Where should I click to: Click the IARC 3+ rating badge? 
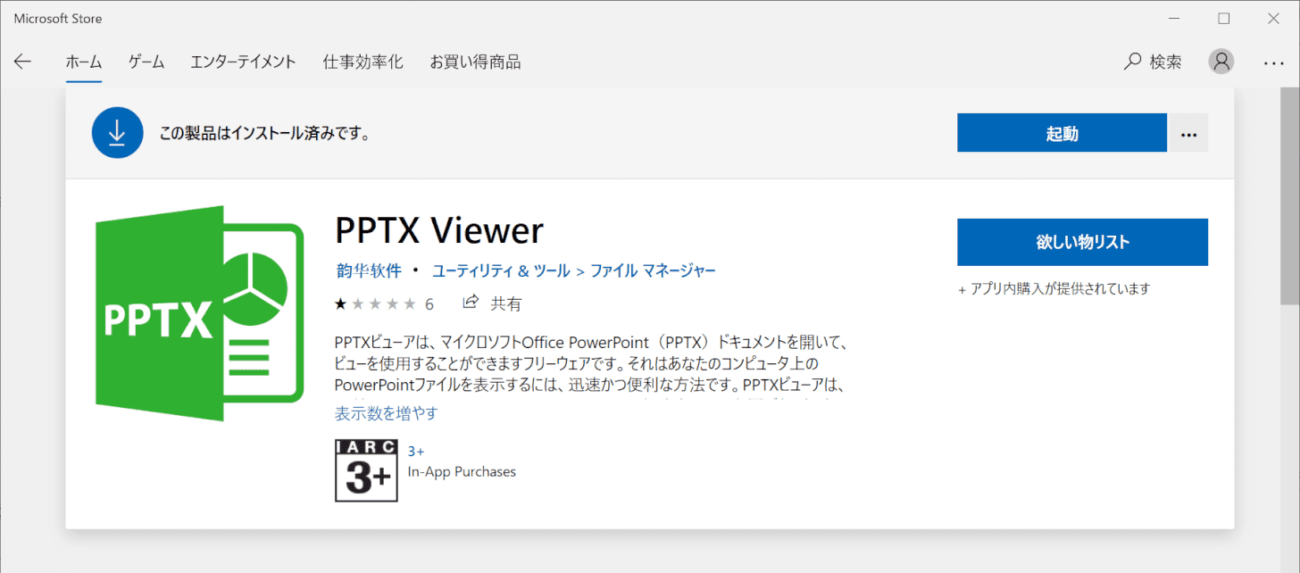365,470
